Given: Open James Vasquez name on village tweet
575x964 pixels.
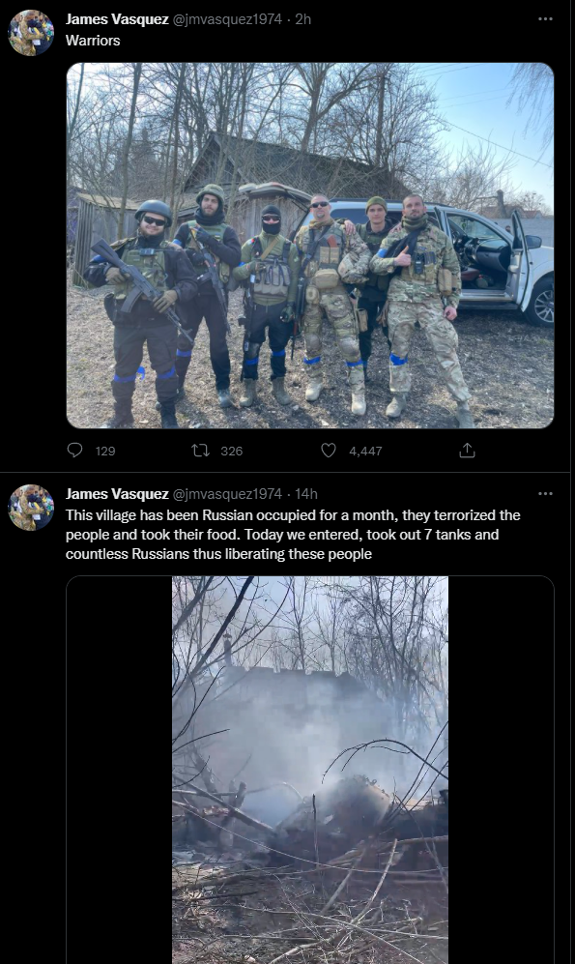Looking at the screenshot, I should [117, 494].
